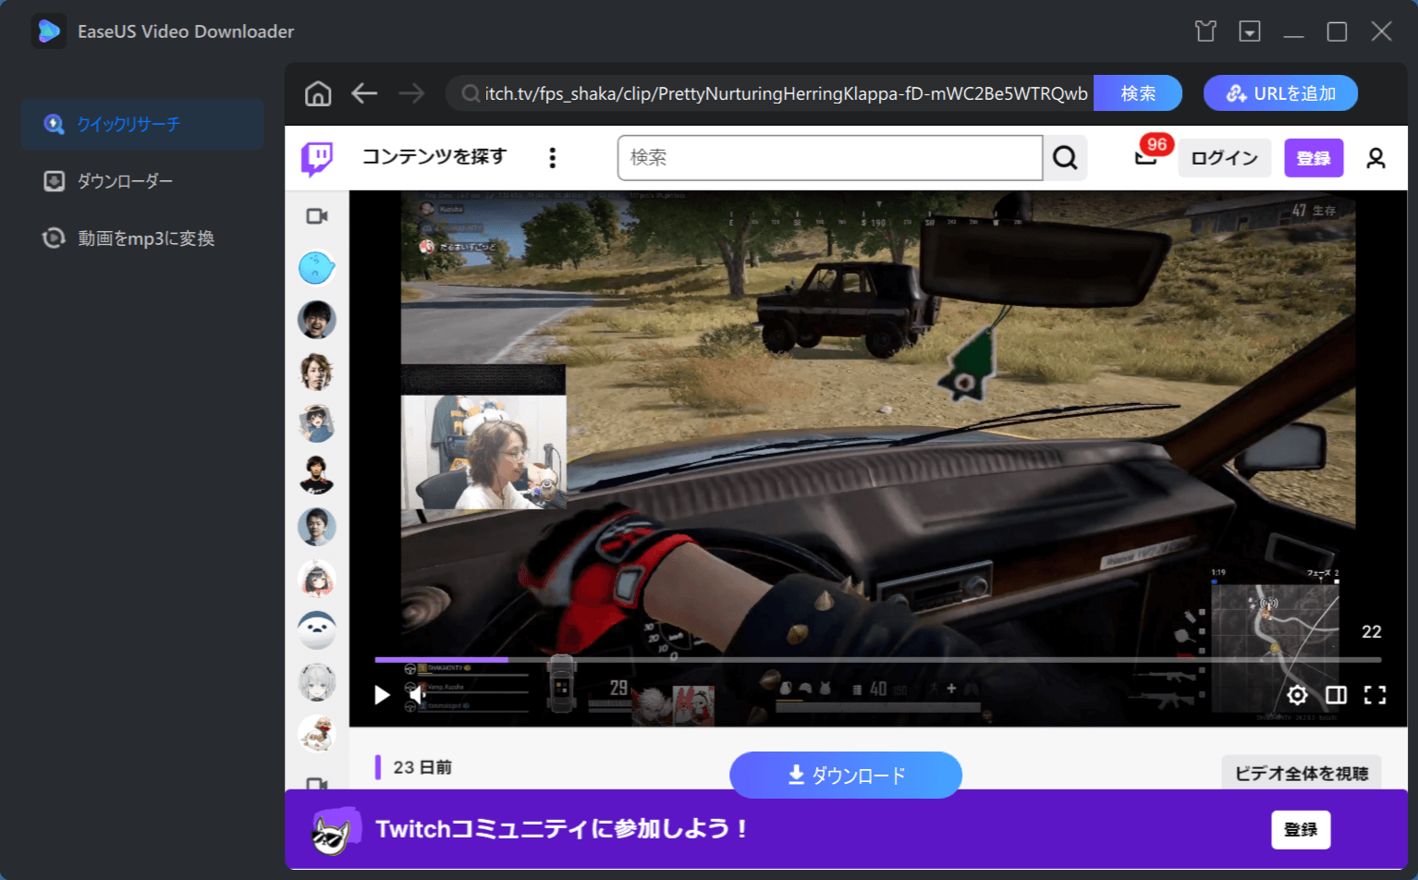Click the 検索 button beside URL bar
This screenshot has width=1418, height=880.
click(x=1138, y=93)
